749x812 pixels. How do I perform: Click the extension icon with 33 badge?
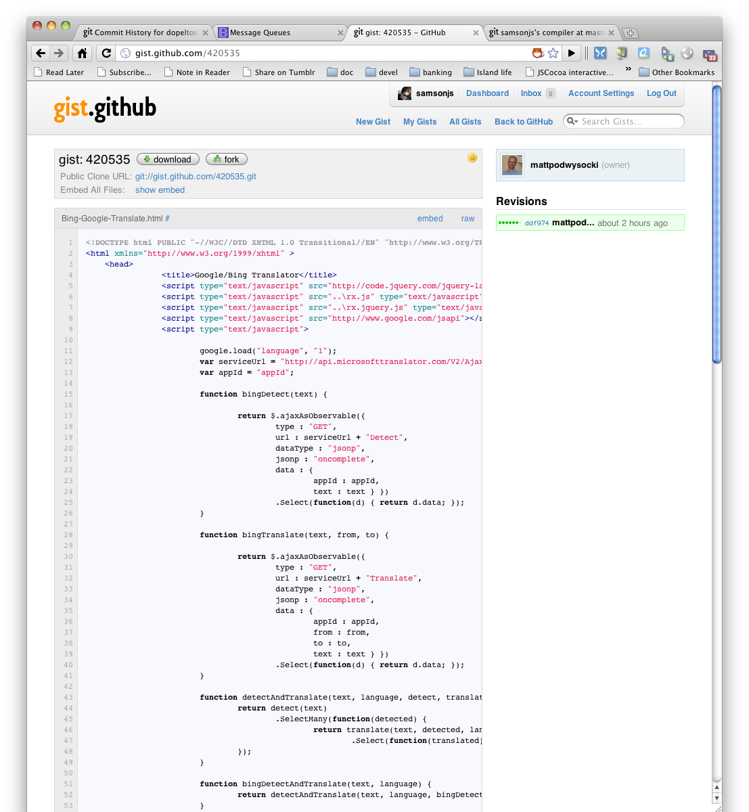pos(709,54)
